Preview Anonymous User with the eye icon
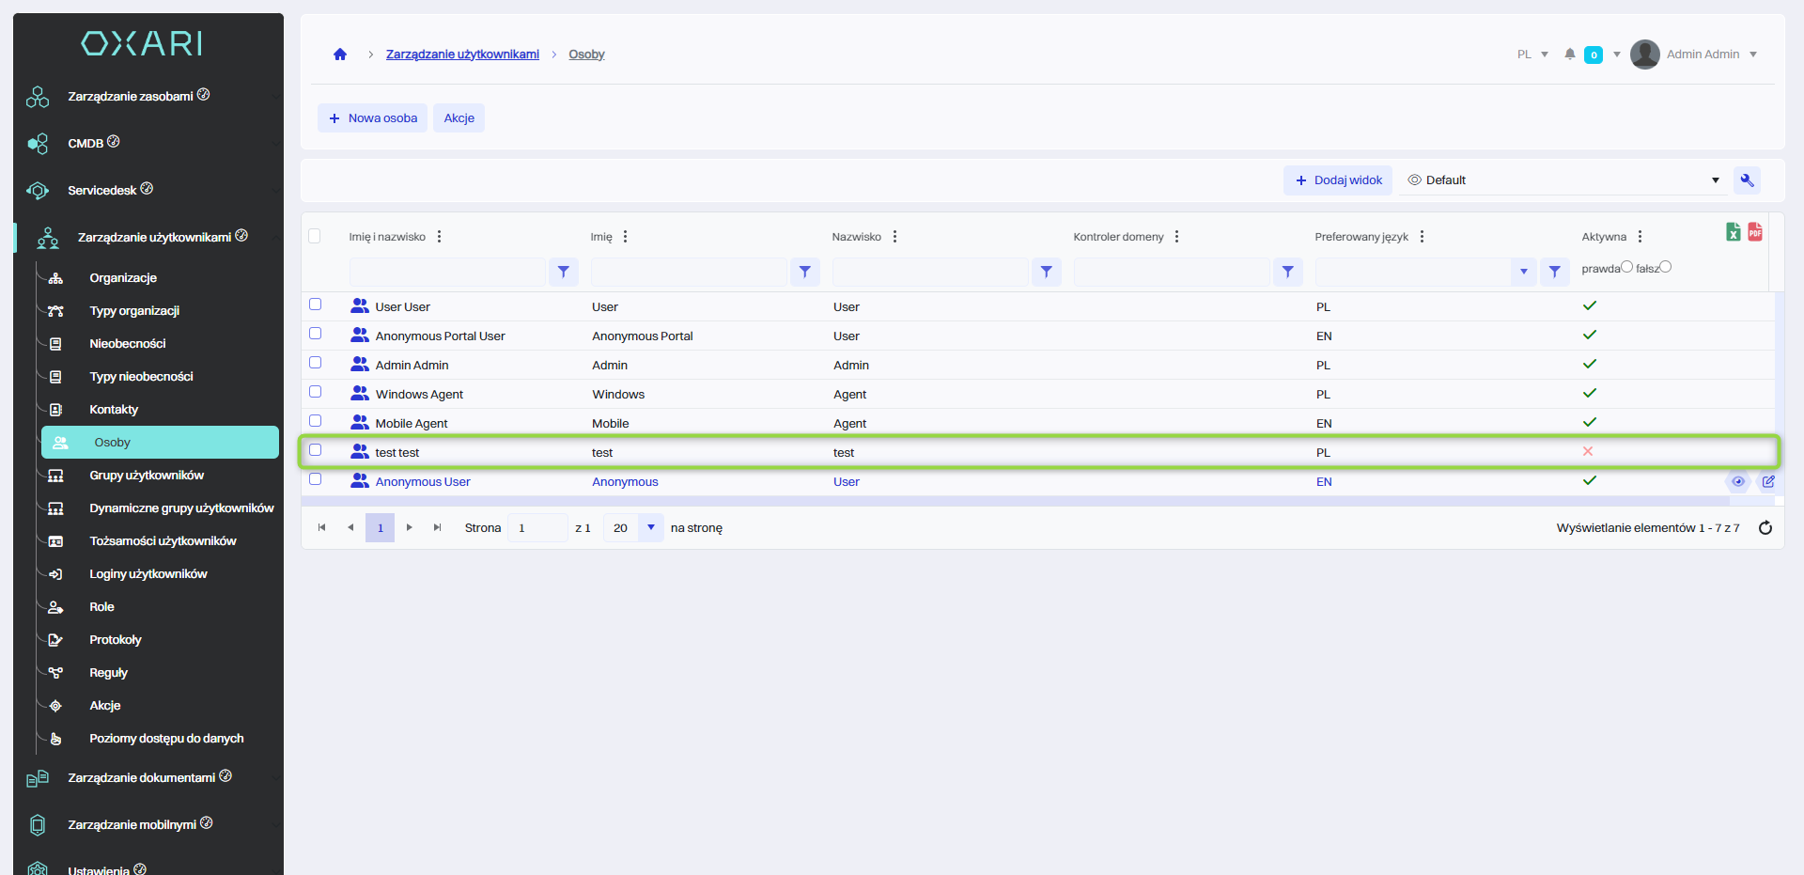The image size is (1804, 875). pyautogui.click(x=1737, y=482)
